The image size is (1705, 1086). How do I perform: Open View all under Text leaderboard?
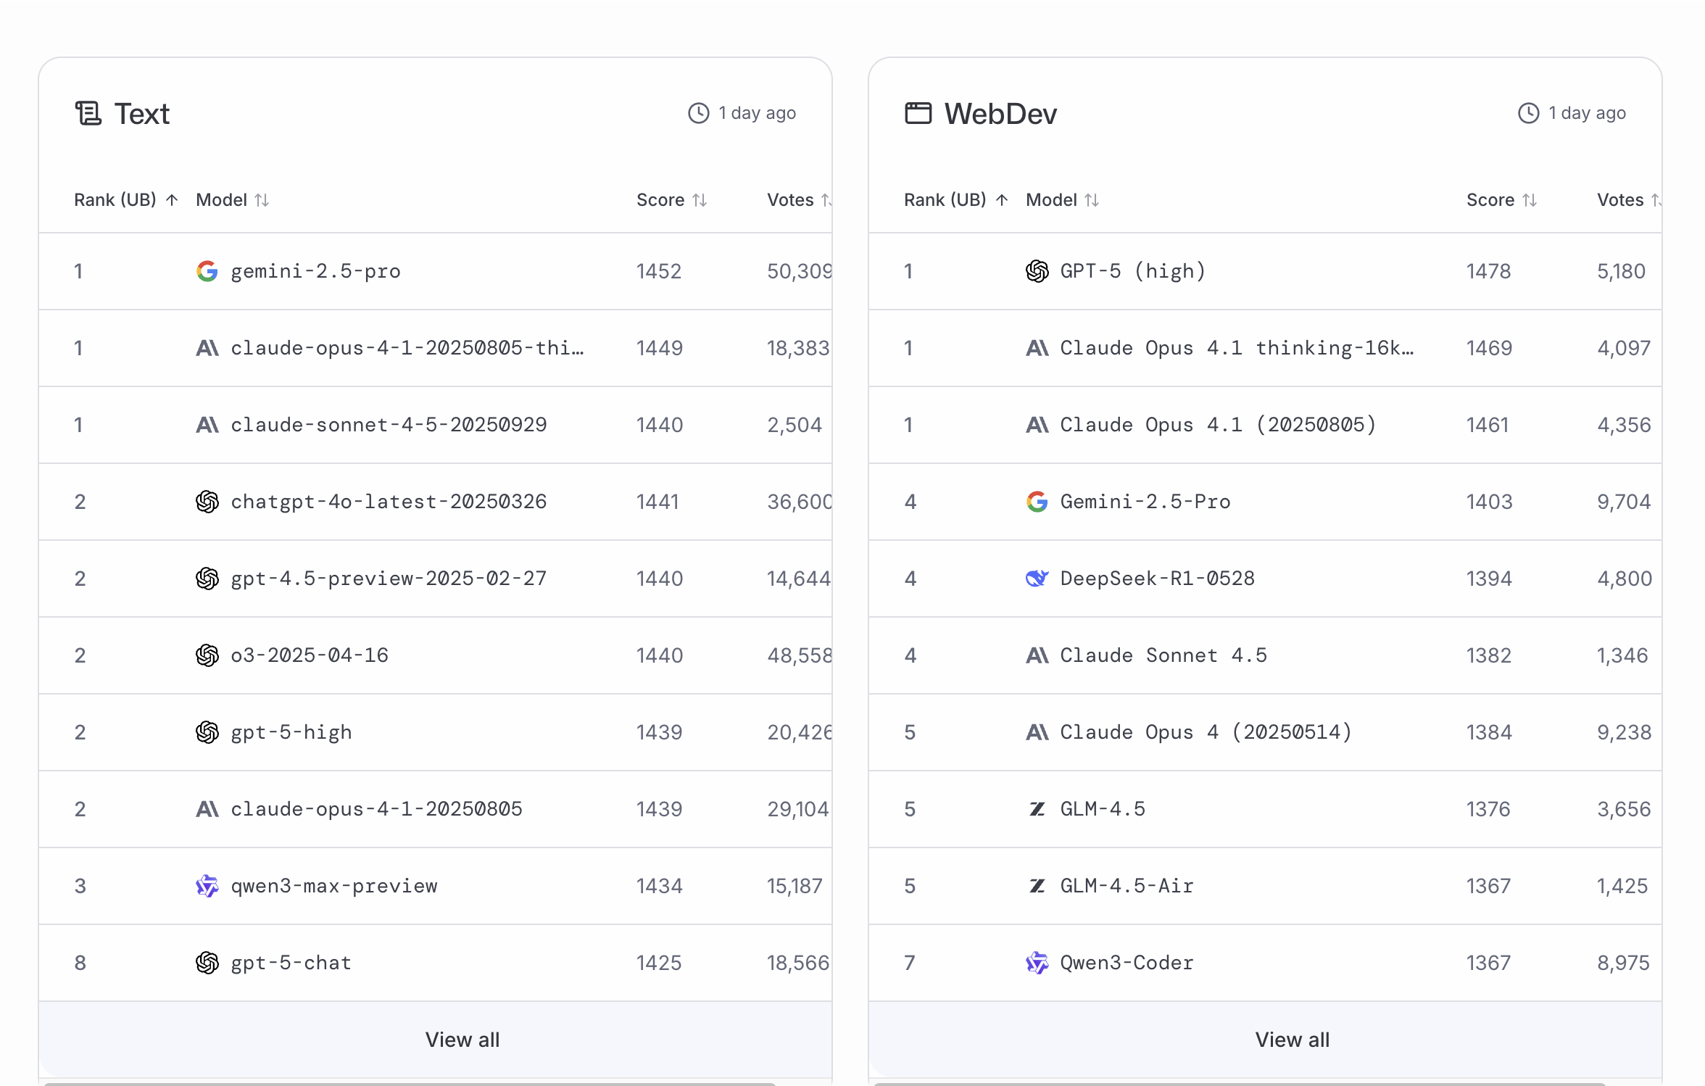tap(462, 1040)
